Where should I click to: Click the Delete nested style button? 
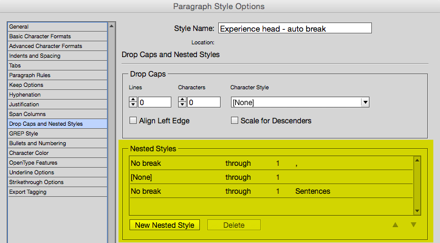234,225
